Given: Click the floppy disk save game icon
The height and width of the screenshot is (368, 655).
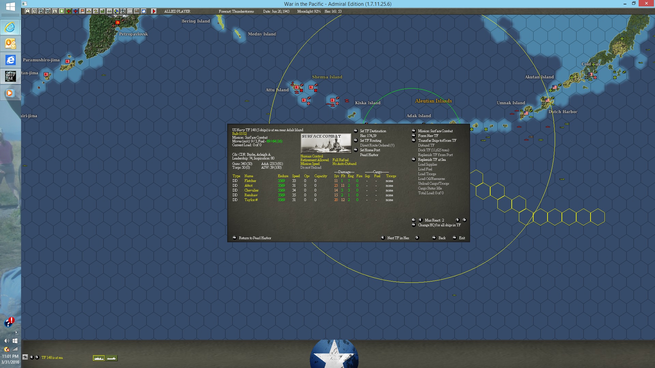Looking at the screenshot, I should [x=28, y=11].
